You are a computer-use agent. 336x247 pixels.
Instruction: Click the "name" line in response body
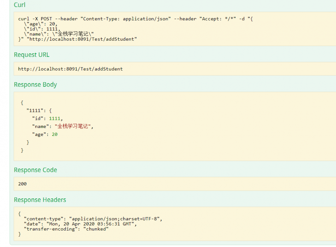(x=63, y=127)
